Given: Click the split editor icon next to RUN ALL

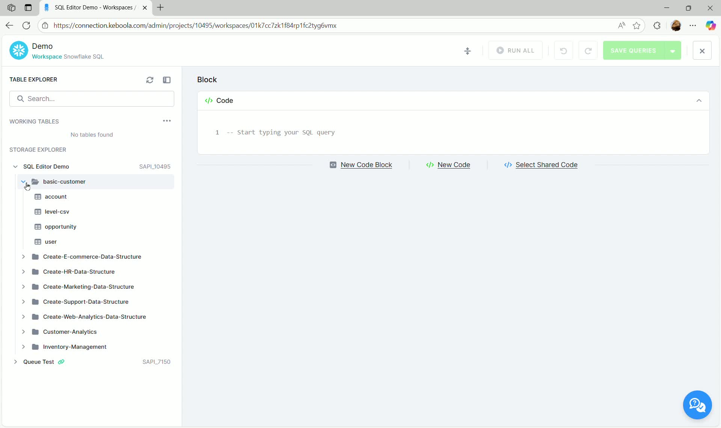Looking at the screenshot, I should click(x=468, y=50).
